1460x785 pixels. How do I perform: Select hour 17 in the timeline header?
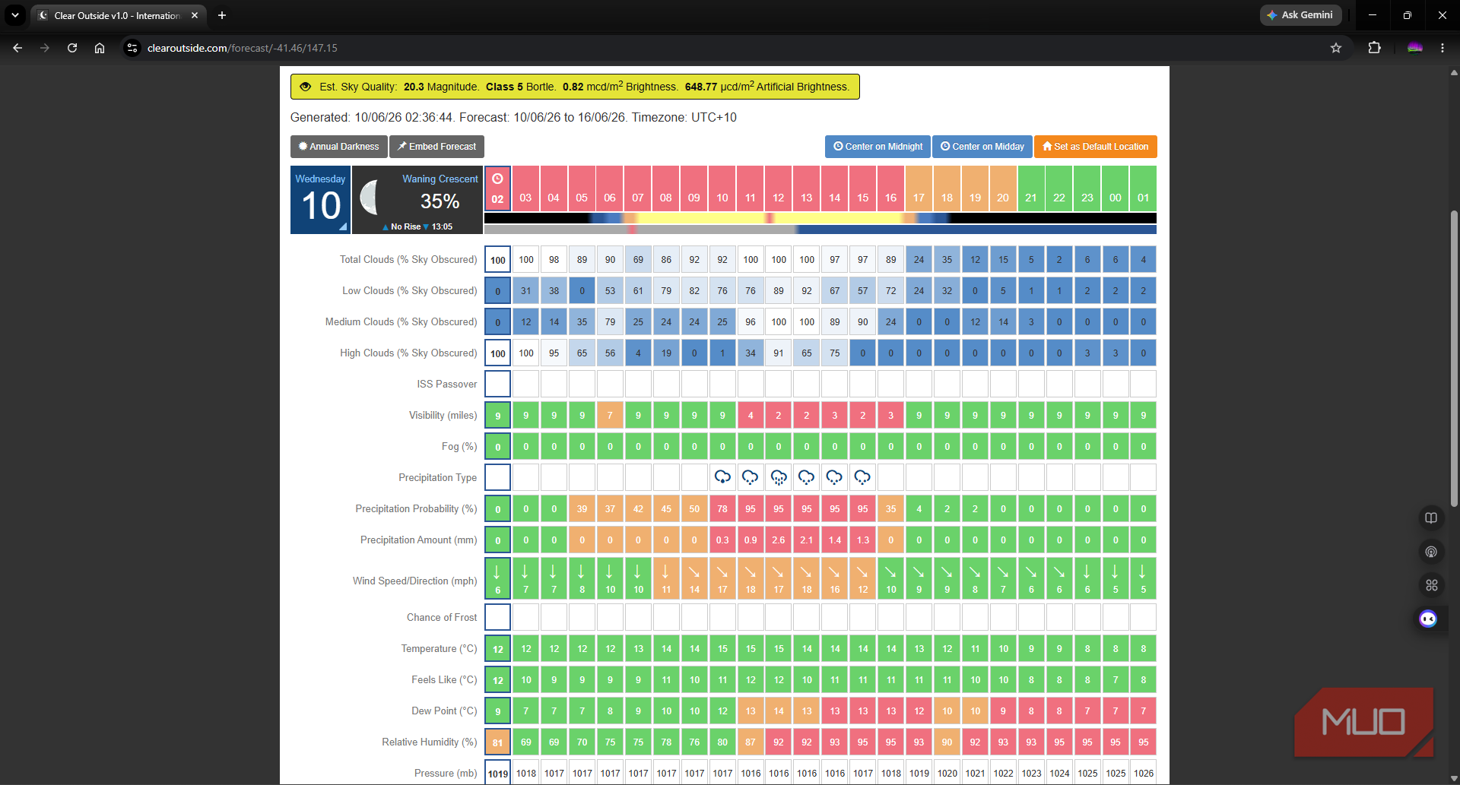point(919,188)
